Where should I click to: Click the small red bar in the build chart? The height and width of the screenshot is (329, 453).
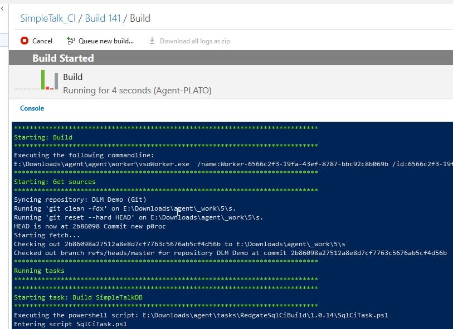(x=48, y=88)
